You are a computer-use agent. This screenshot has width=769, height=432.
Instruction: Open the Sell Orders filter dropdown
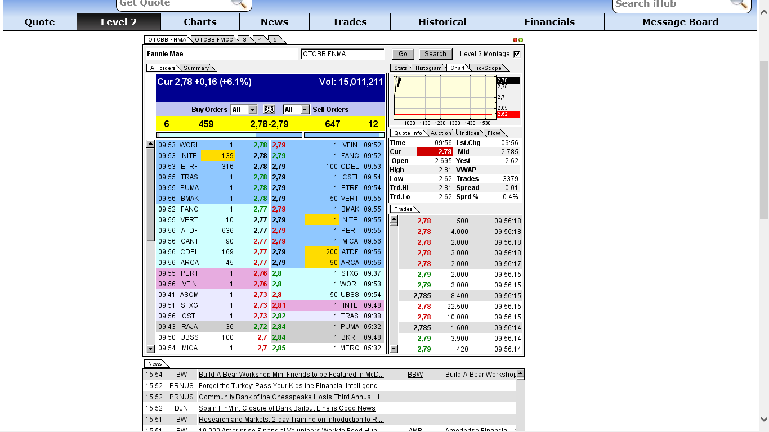click(296, 110)
